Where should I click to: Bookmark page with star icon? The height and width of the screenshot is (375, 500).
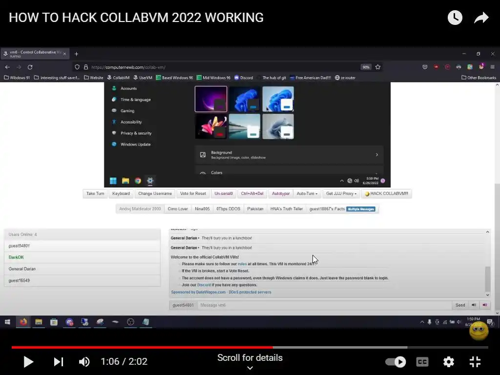tap(378, 67)
